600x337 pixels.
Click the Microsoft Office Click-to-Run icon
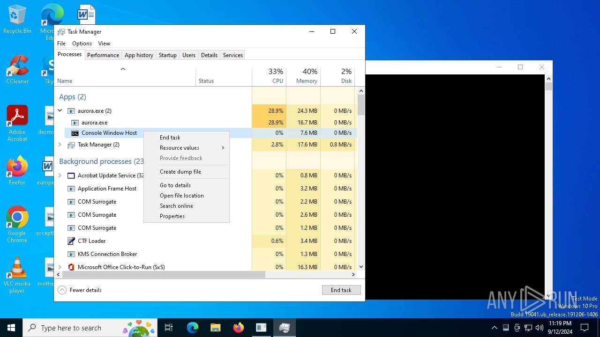tap(71, 267)
